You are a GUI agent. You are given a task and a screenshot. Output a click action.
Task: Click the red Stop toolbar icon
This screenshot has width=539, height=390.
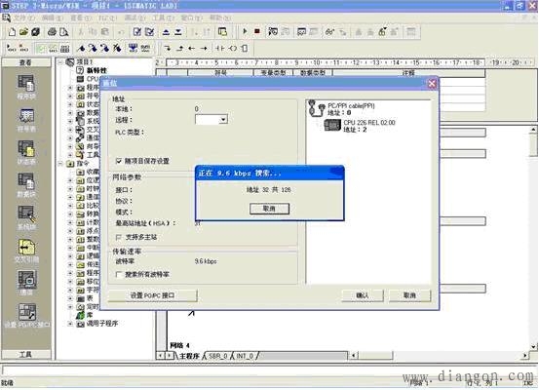[256, 31]
